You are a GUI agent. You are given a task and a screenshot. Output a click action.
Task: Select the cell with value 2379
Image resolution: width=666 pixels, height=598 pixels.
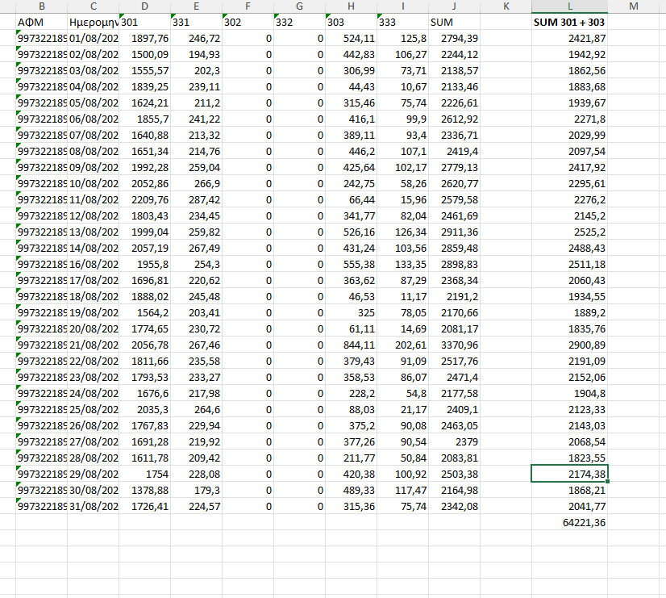point(454,441)
